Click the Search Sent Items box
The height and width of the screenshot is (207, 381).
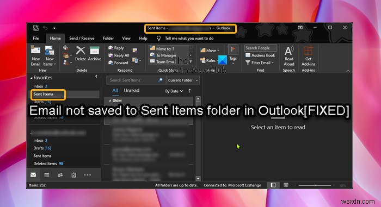click(x=136, y=80)
